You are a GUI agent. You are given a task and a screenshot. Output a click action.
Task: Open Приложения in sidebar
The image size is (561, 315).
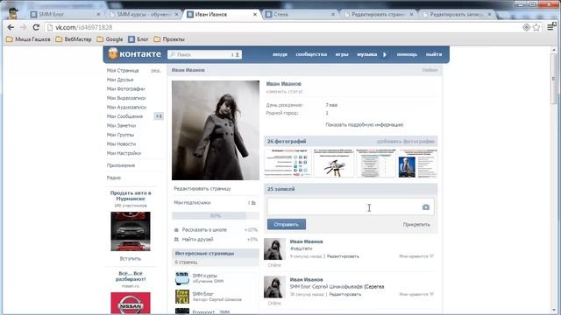(x=121, y=165)
